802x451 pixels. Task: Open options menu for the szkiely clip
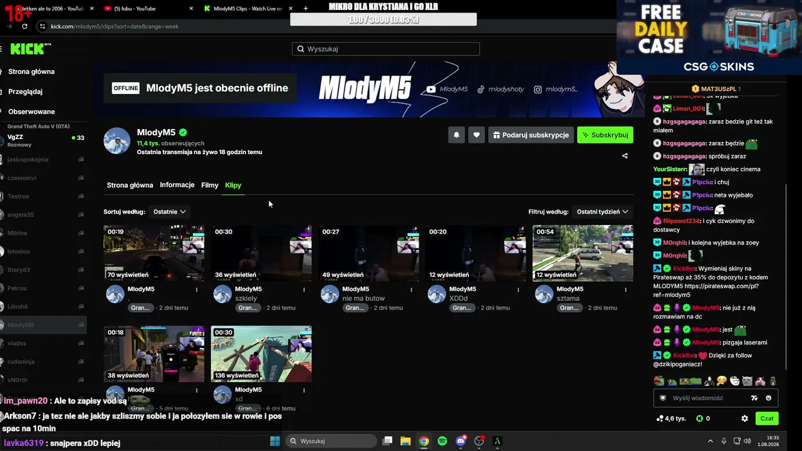[x=304, y=290]
